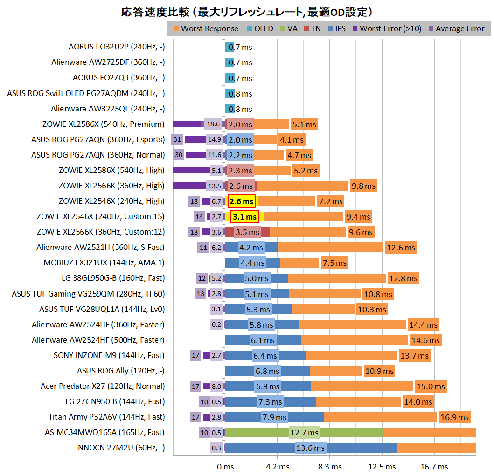Click the 14.6 ms Alienware 500Hz value

[x=425, y=340]
